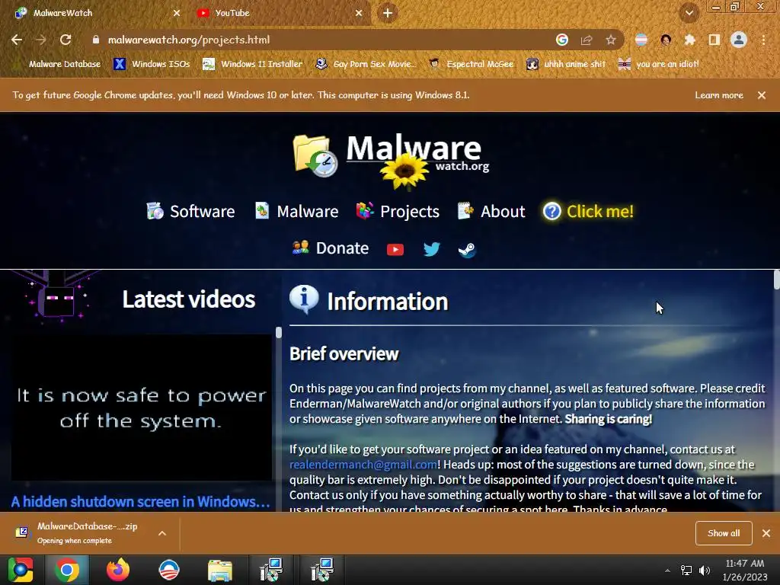Close the downloads bar
Screen dimensions: 780x585
click(x=766, y=533)
